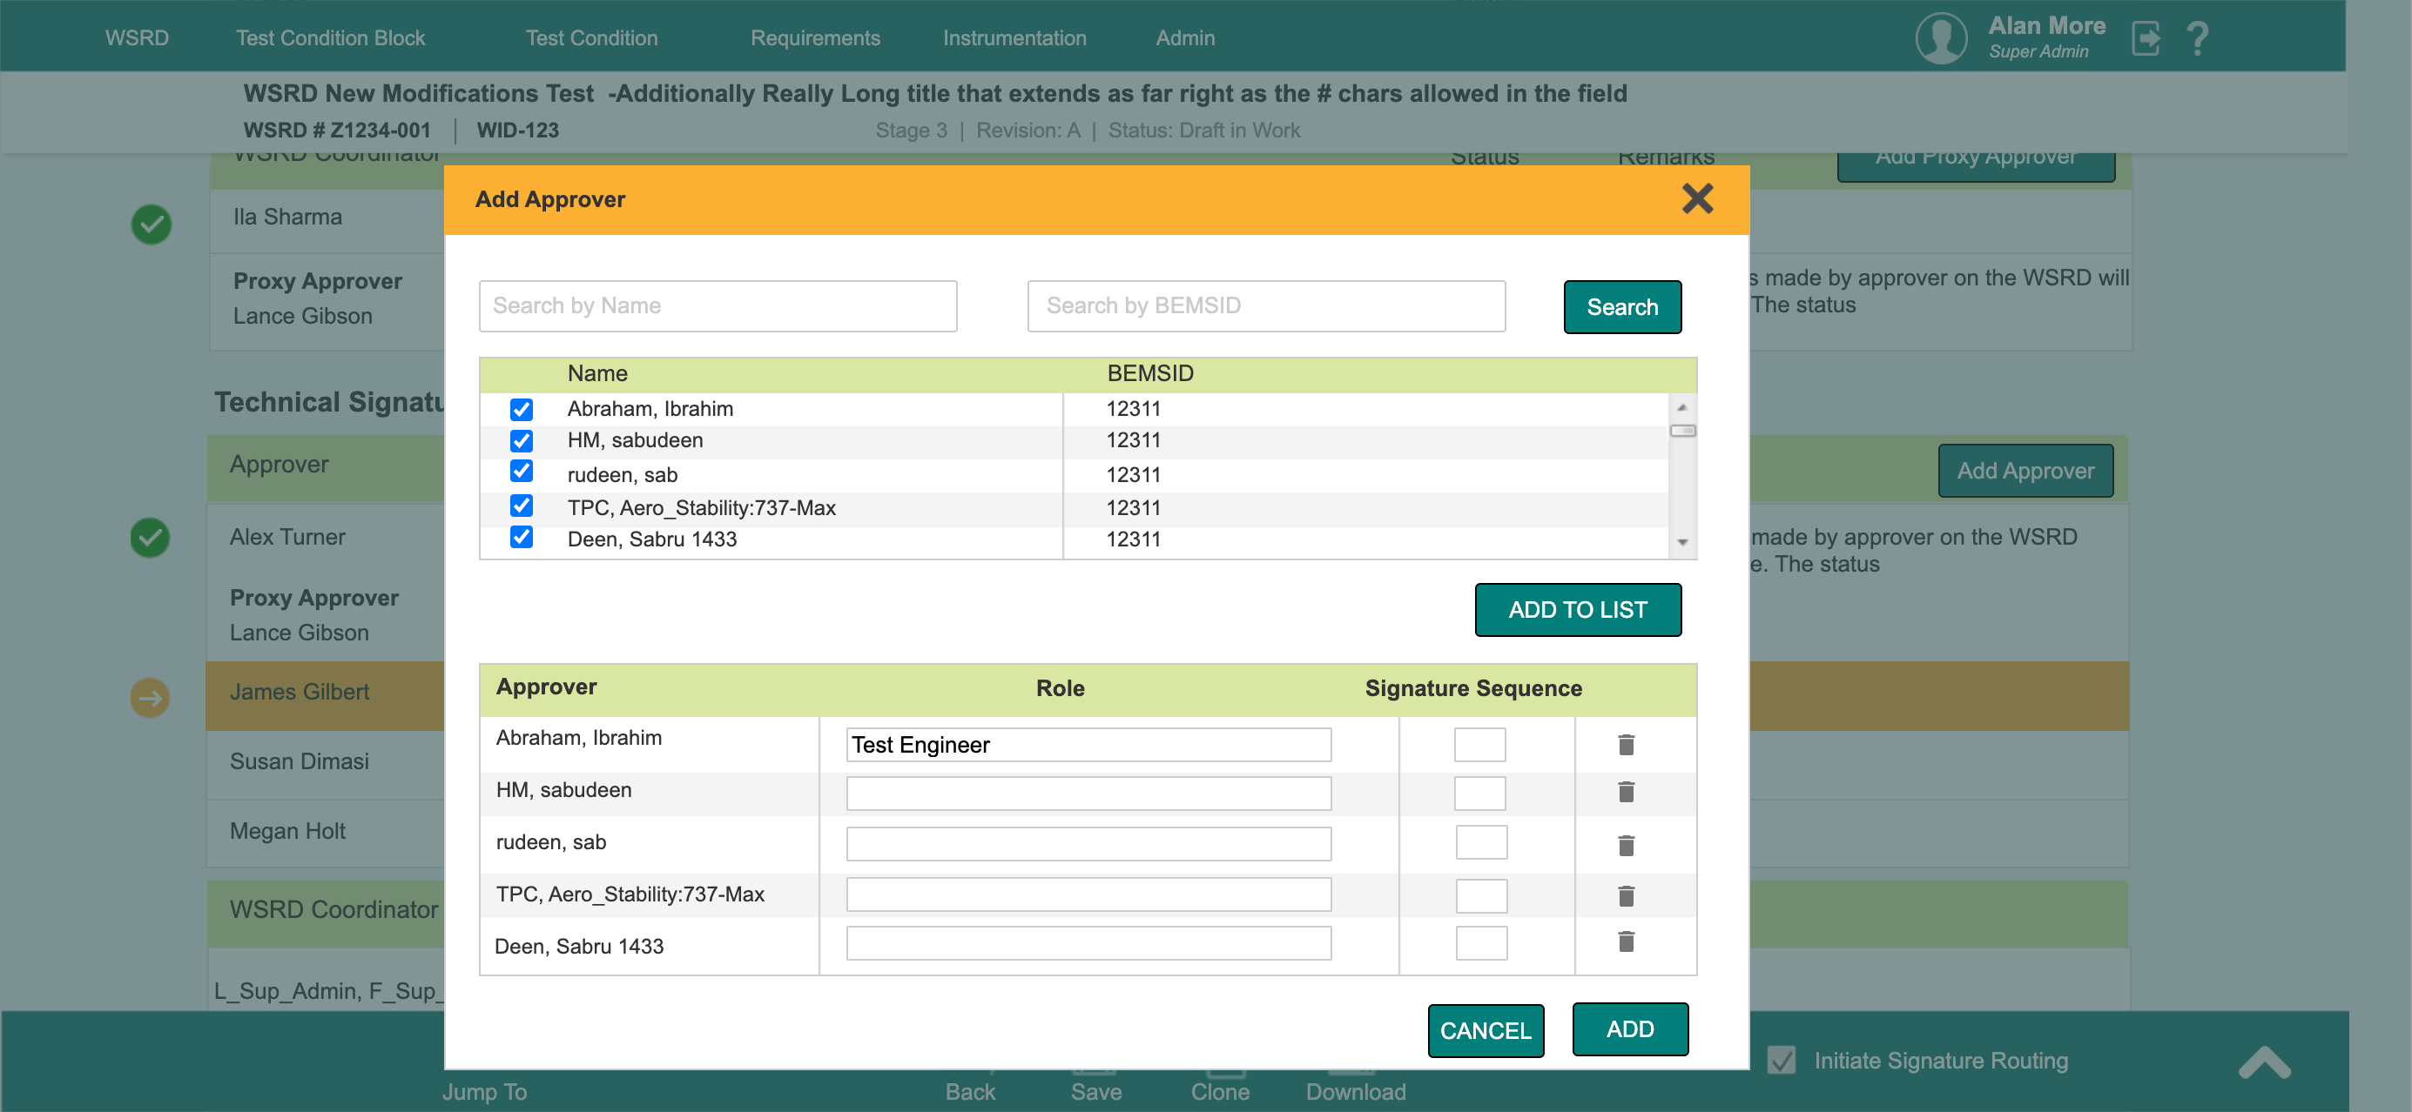Image resolution: width=2412 pixels, height=1112 pixels.
Task: Click the ADD TO LIST button
Action: coord(1578,609)
